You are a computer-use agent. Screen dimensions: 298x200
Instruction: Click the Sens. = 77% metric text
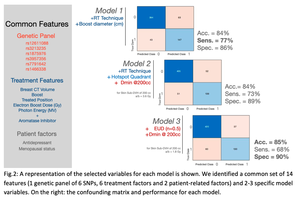pos(215,40)
